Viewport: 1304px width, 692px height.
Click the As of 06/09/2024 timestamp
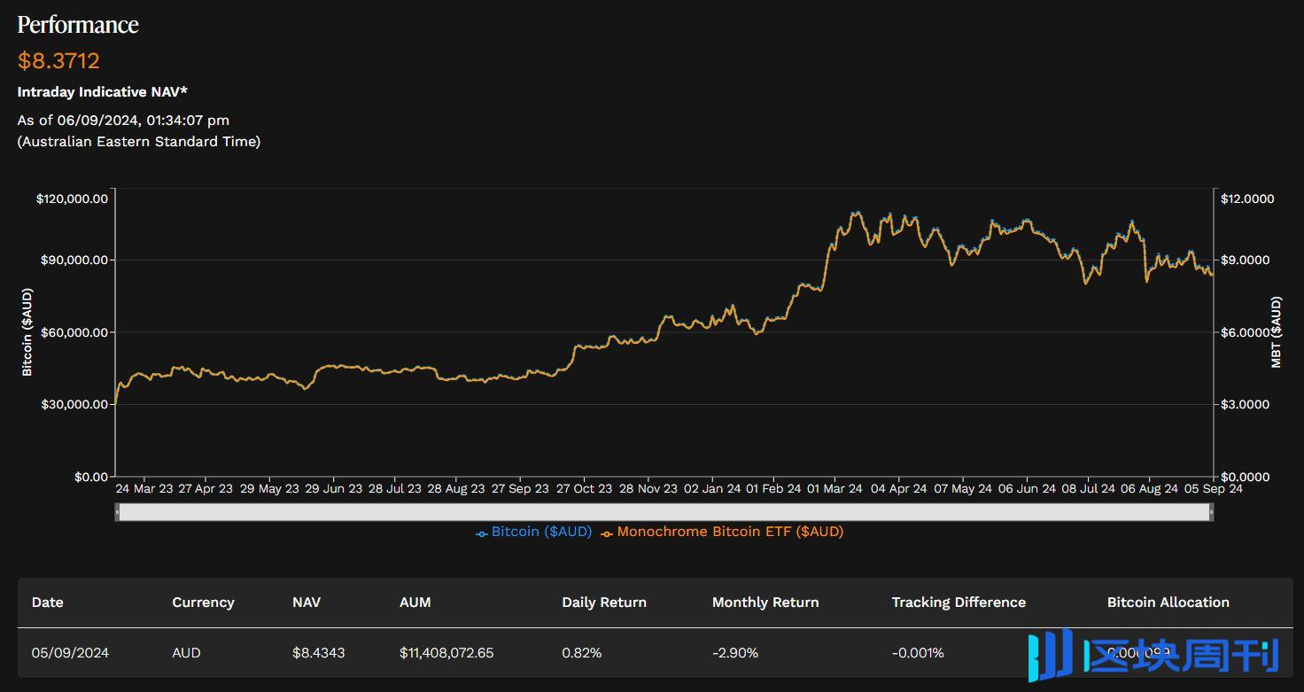pos(123,121)
